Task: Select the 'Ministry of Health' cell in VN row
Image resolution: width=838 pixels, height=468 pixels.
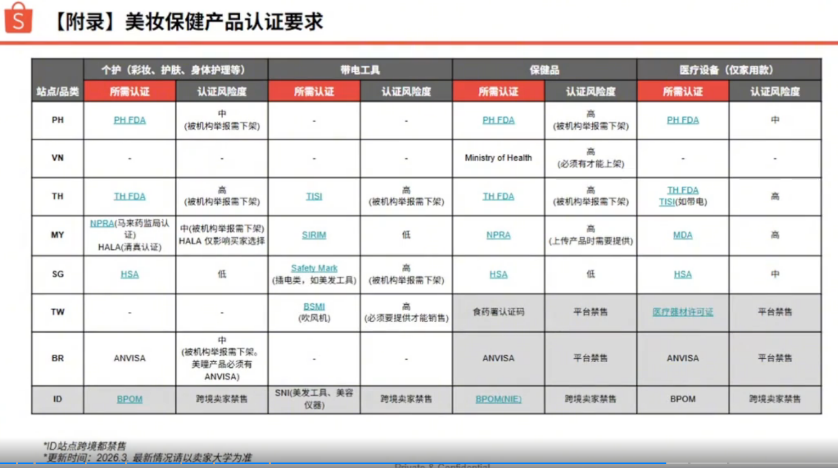Action: click(x=499, y=158)
